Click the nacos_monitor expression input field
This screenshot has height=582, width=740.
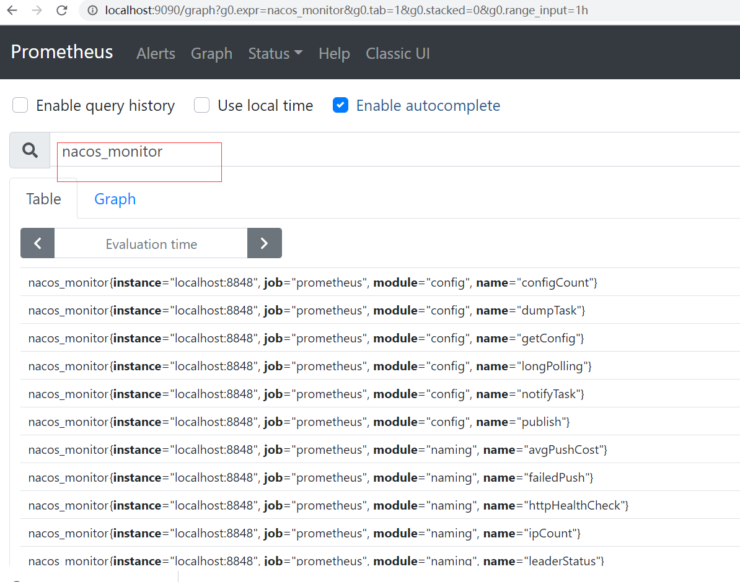[372, 151]
